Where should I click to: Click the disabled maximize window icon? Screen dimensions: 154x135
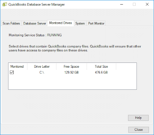pyautogui.click(x=134, y=4)
